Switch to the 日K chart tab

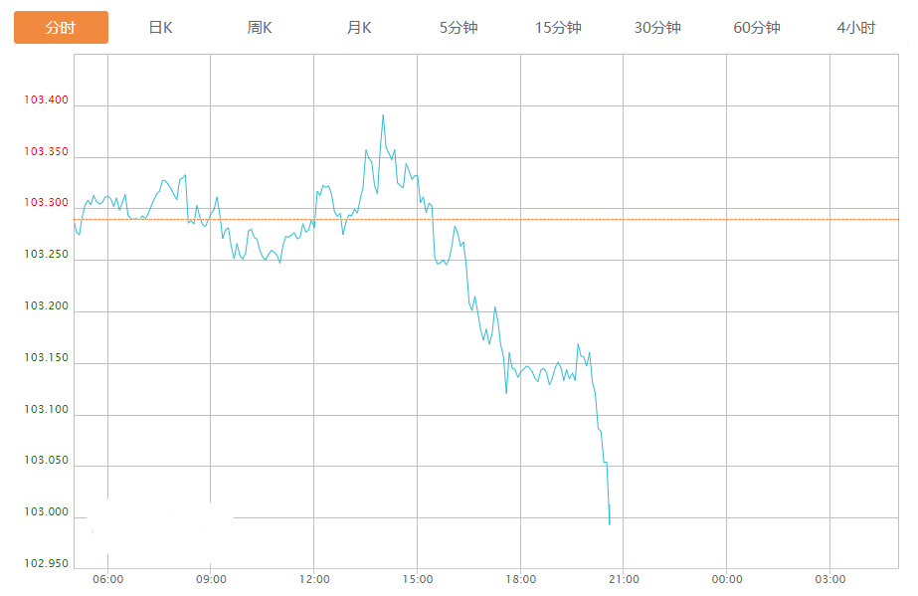[x=160, y=28]
